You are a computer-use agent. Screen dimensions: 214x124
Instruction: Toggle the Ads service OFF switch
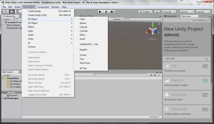click(x=205, y=66)
